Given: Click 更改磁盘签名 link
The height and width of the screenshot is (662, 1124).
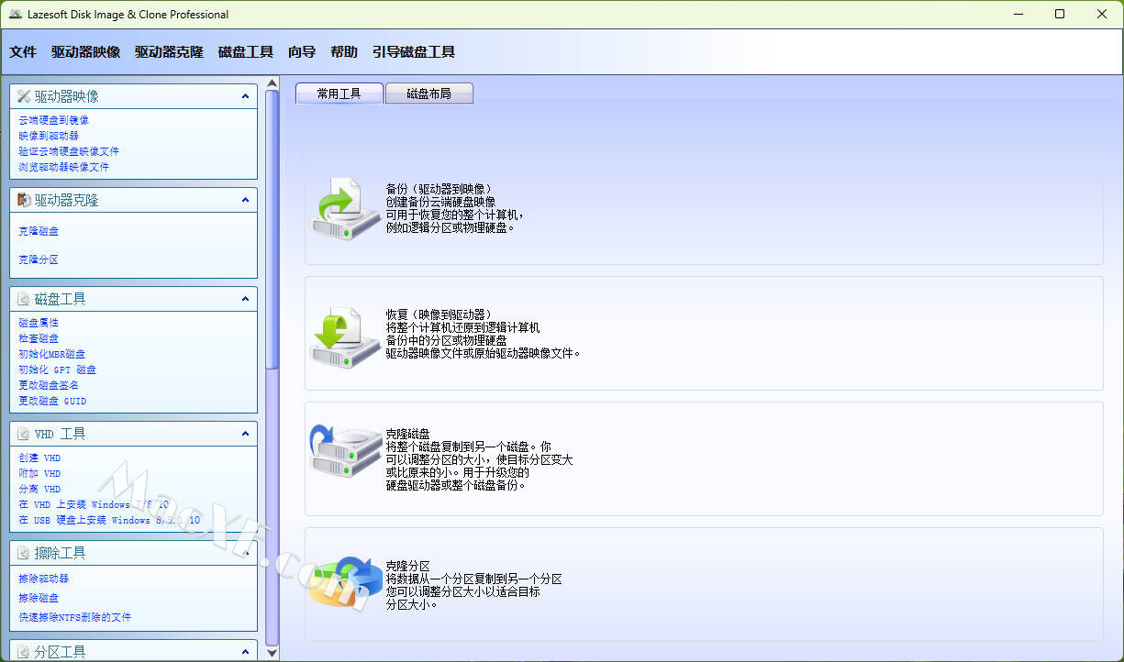Looking at the screenshot, I should [x=49, y=385].
